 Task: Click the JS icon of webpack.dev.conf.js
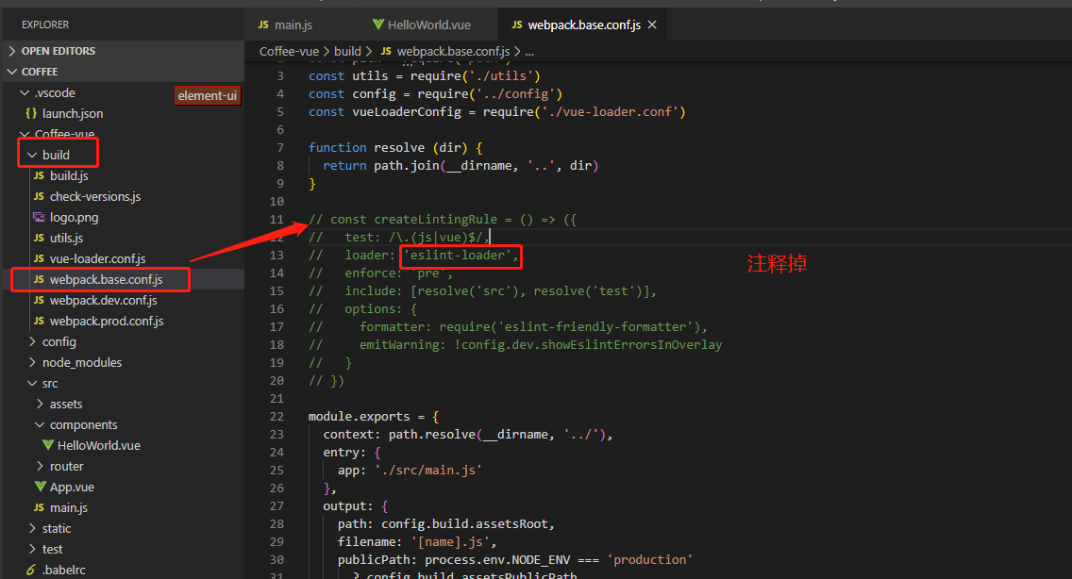[39, 300]
